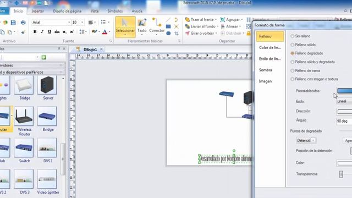
Task: Select the Texto tool
Action: [x=142, y=27]
